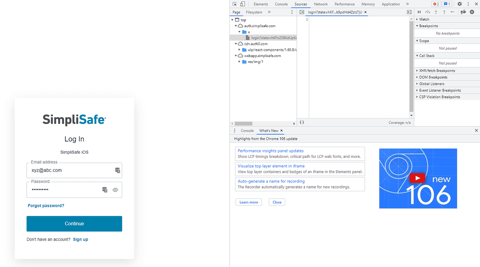Screen dimensions: 480x267
Task: Click the Continue button
Action: (74, 224)
